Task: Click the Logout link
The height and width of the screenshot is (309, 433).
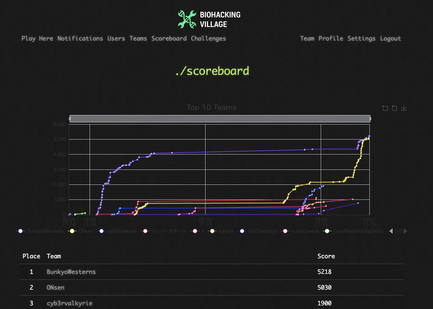Action: point(390,38)
